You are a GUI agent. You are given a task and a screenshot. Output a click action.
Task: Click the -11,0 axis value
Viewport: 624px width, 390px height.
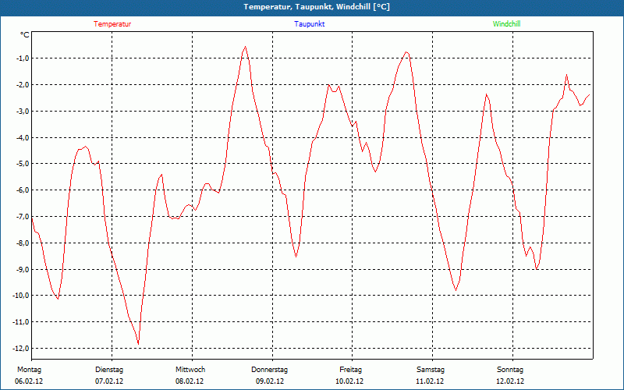point(21,321)
